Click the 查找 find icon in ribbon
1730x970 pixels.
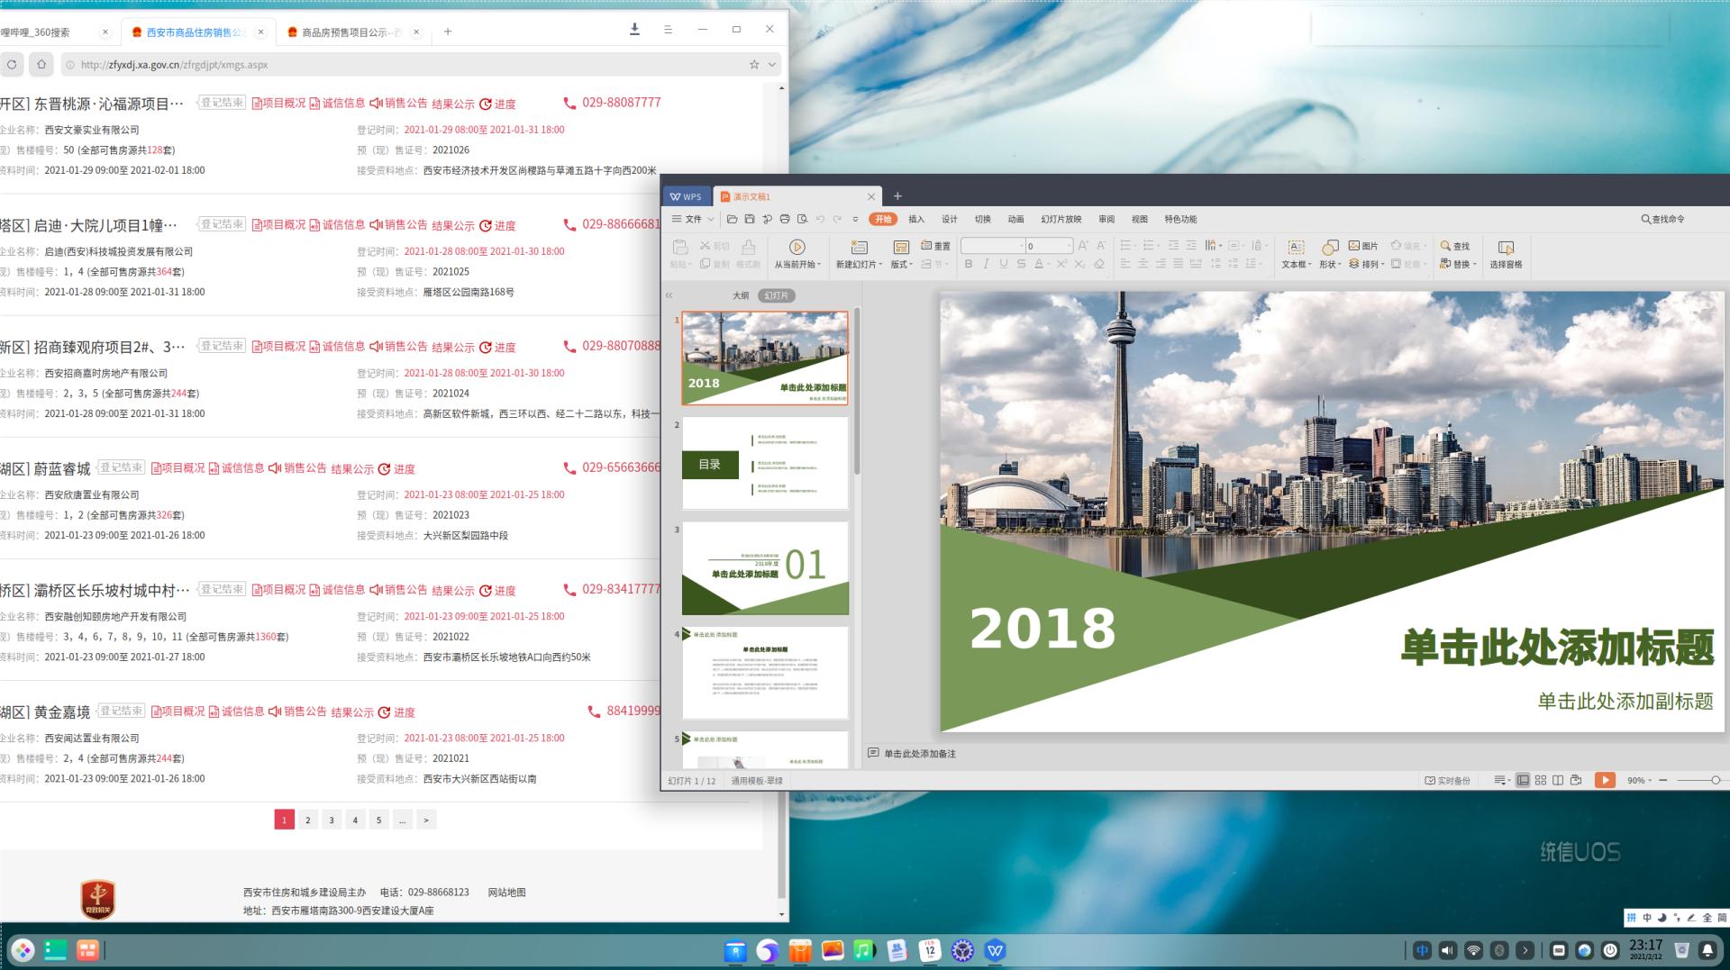point(1454,246)
